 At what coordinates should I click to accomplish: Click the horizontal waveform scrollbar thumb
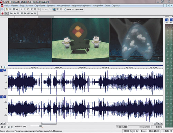coord(49,123)
